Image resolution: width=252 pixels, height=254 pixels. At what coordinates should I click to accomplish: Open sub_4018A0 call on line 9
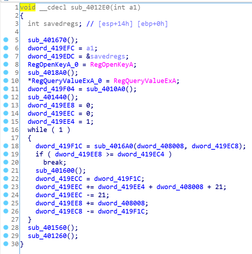click(x=47, y=73)
